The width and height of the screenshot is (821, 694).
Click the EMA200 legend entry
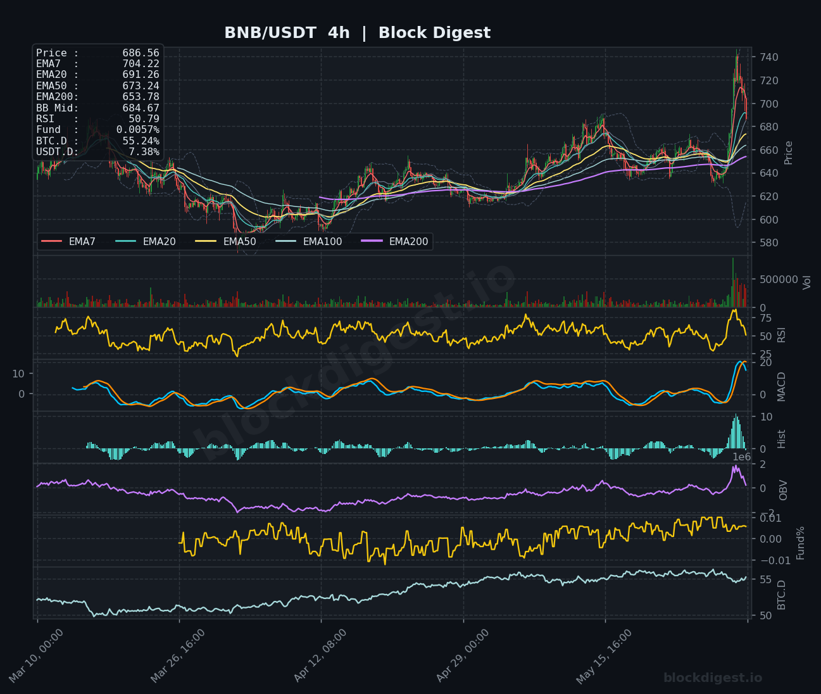click(395, 241)
